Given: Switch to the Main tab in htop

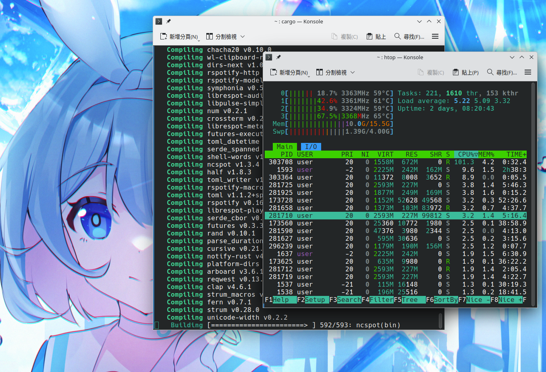Looking at the screenshot, I should coord(284,147).
